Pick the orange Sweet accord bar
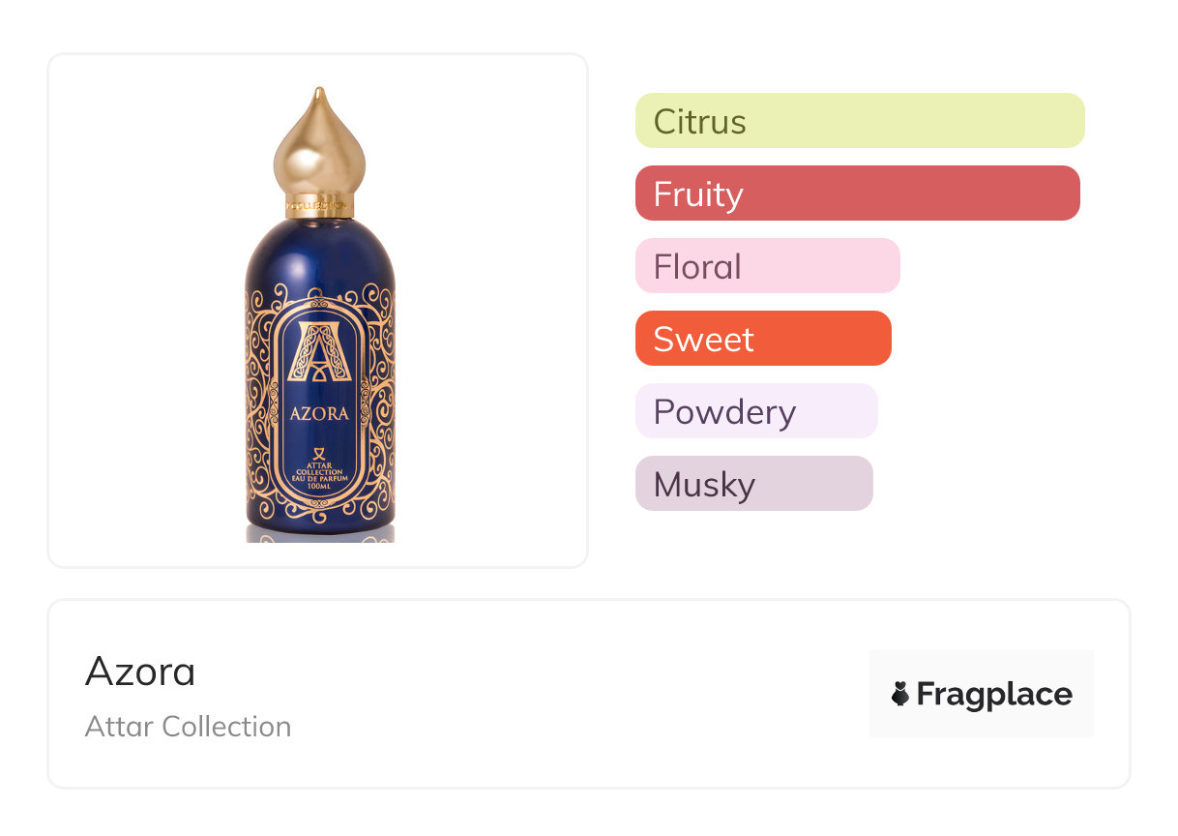The width and height of the screenshot is (1178, 836). tap(762, 339)
